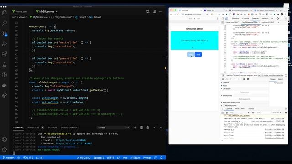Click the console Filter input field
Screen dimensions: 292x164
(x=264, y=113)
